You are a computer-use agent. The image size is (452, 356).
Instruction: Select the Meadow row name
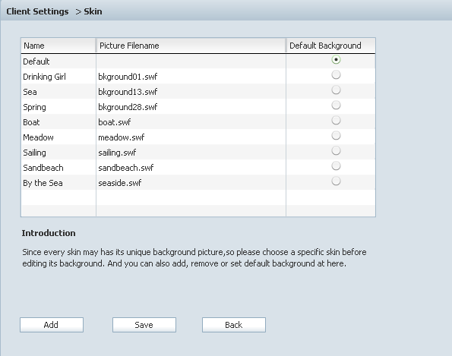[38, 137]
